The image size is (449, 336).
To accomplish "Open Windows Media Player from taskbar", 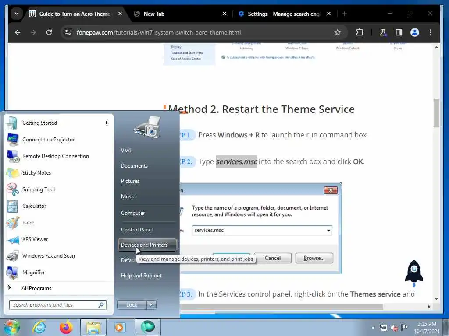I will pyautogui.click(x=120, y=327).
